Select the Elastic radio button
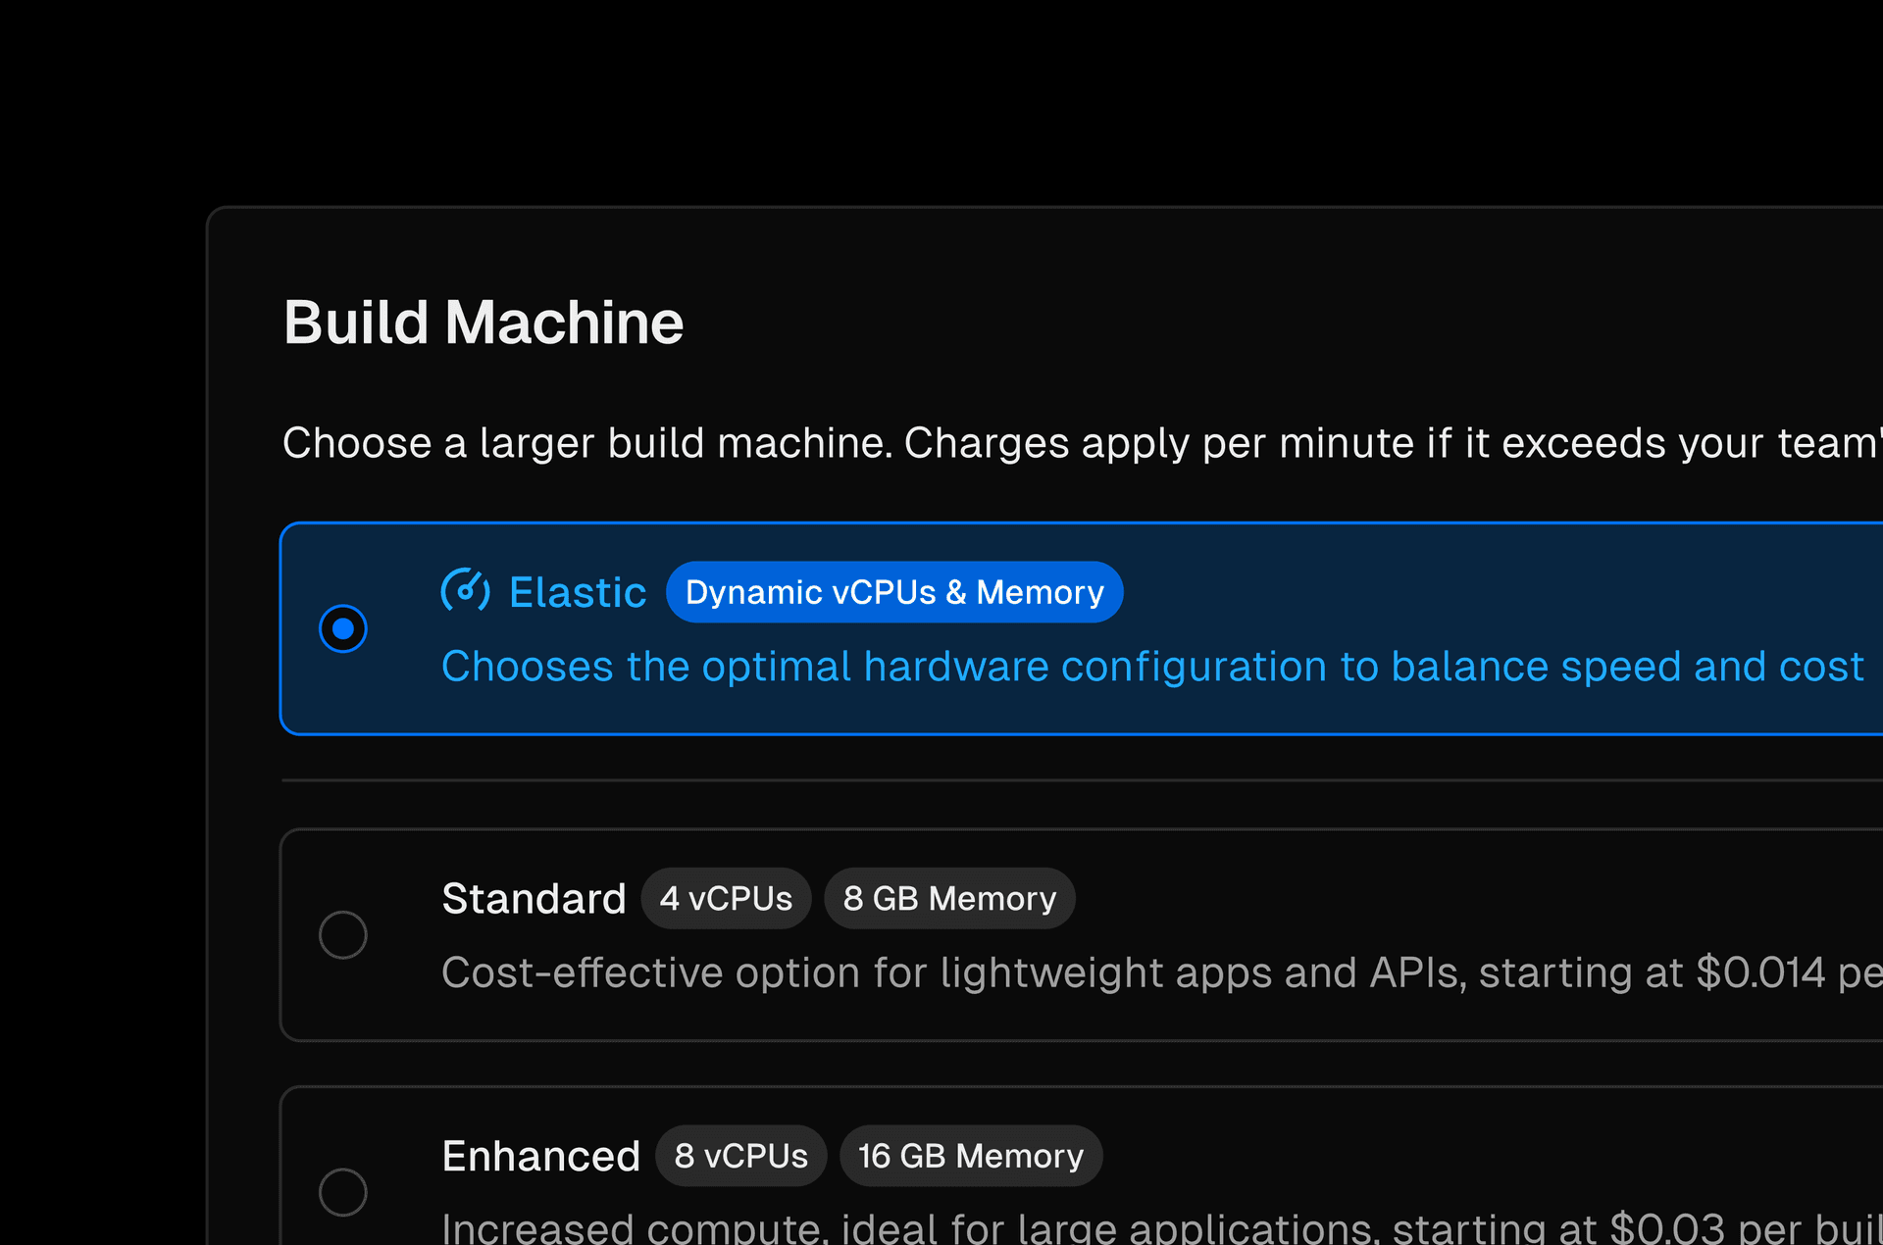Image resolution: width=1883 pixels, height=1245 pixels. 343,628
